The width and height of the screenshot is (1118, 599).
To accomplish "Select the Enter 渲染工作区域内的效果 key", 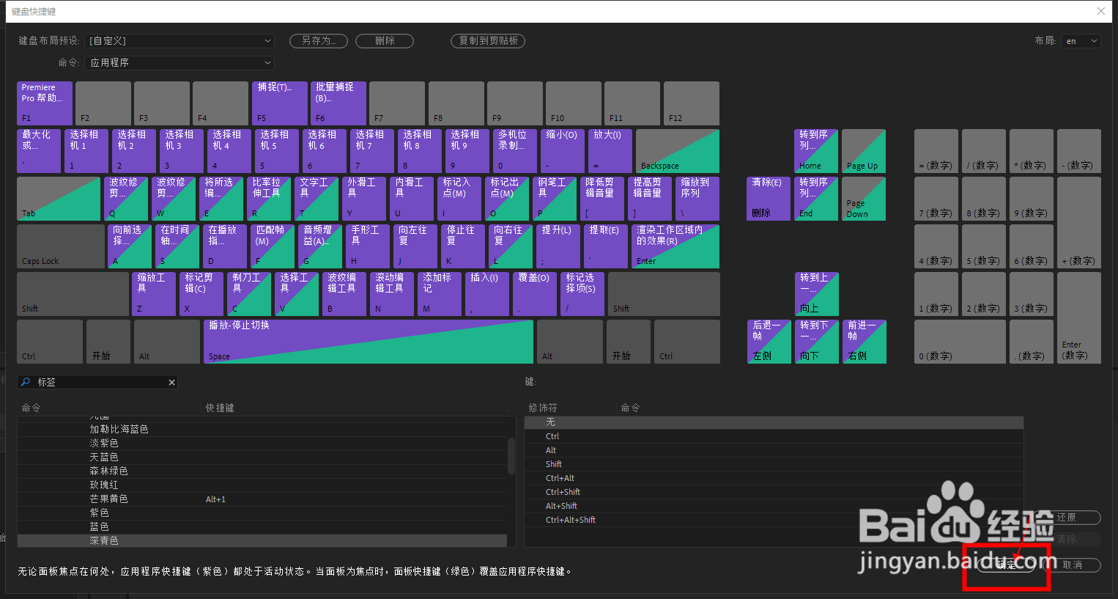I will point(675,246).
